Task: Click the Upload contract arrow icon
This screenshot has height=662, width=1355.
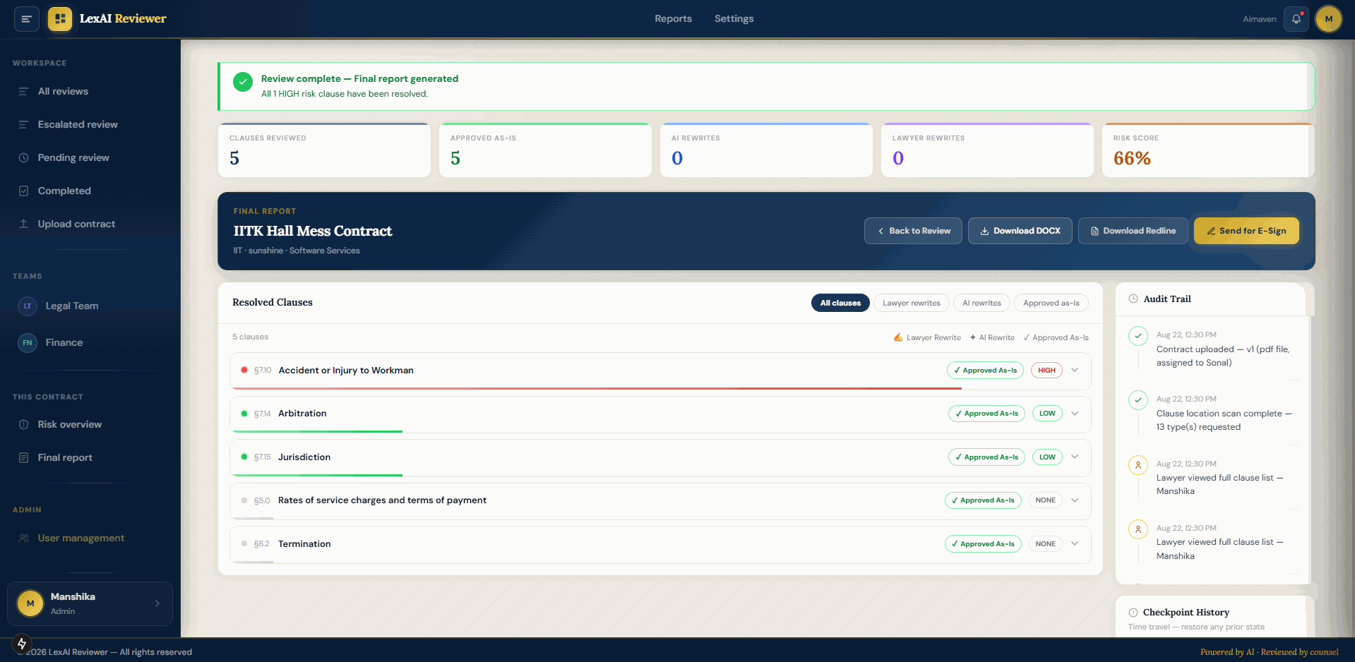Action: tap(23, 224)
